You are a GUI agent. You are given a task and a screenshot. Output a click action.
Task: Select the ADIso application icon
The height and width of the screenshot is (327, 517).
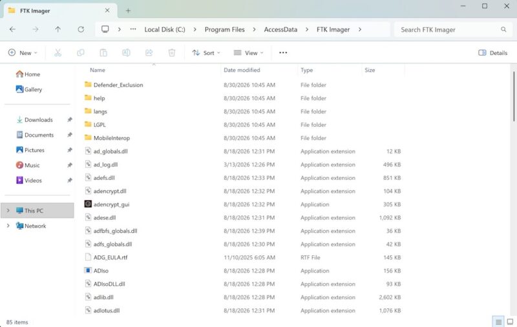pos(88,270)
